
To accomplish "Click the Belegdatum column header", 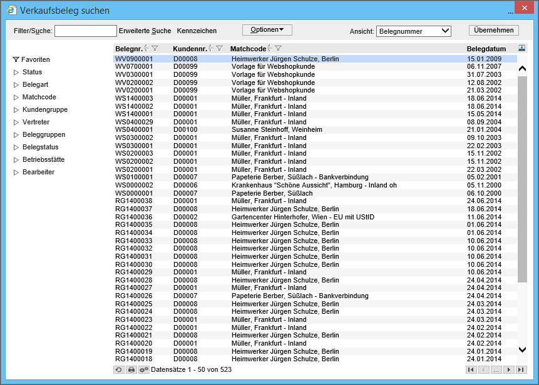I will (x=486, y=49).
